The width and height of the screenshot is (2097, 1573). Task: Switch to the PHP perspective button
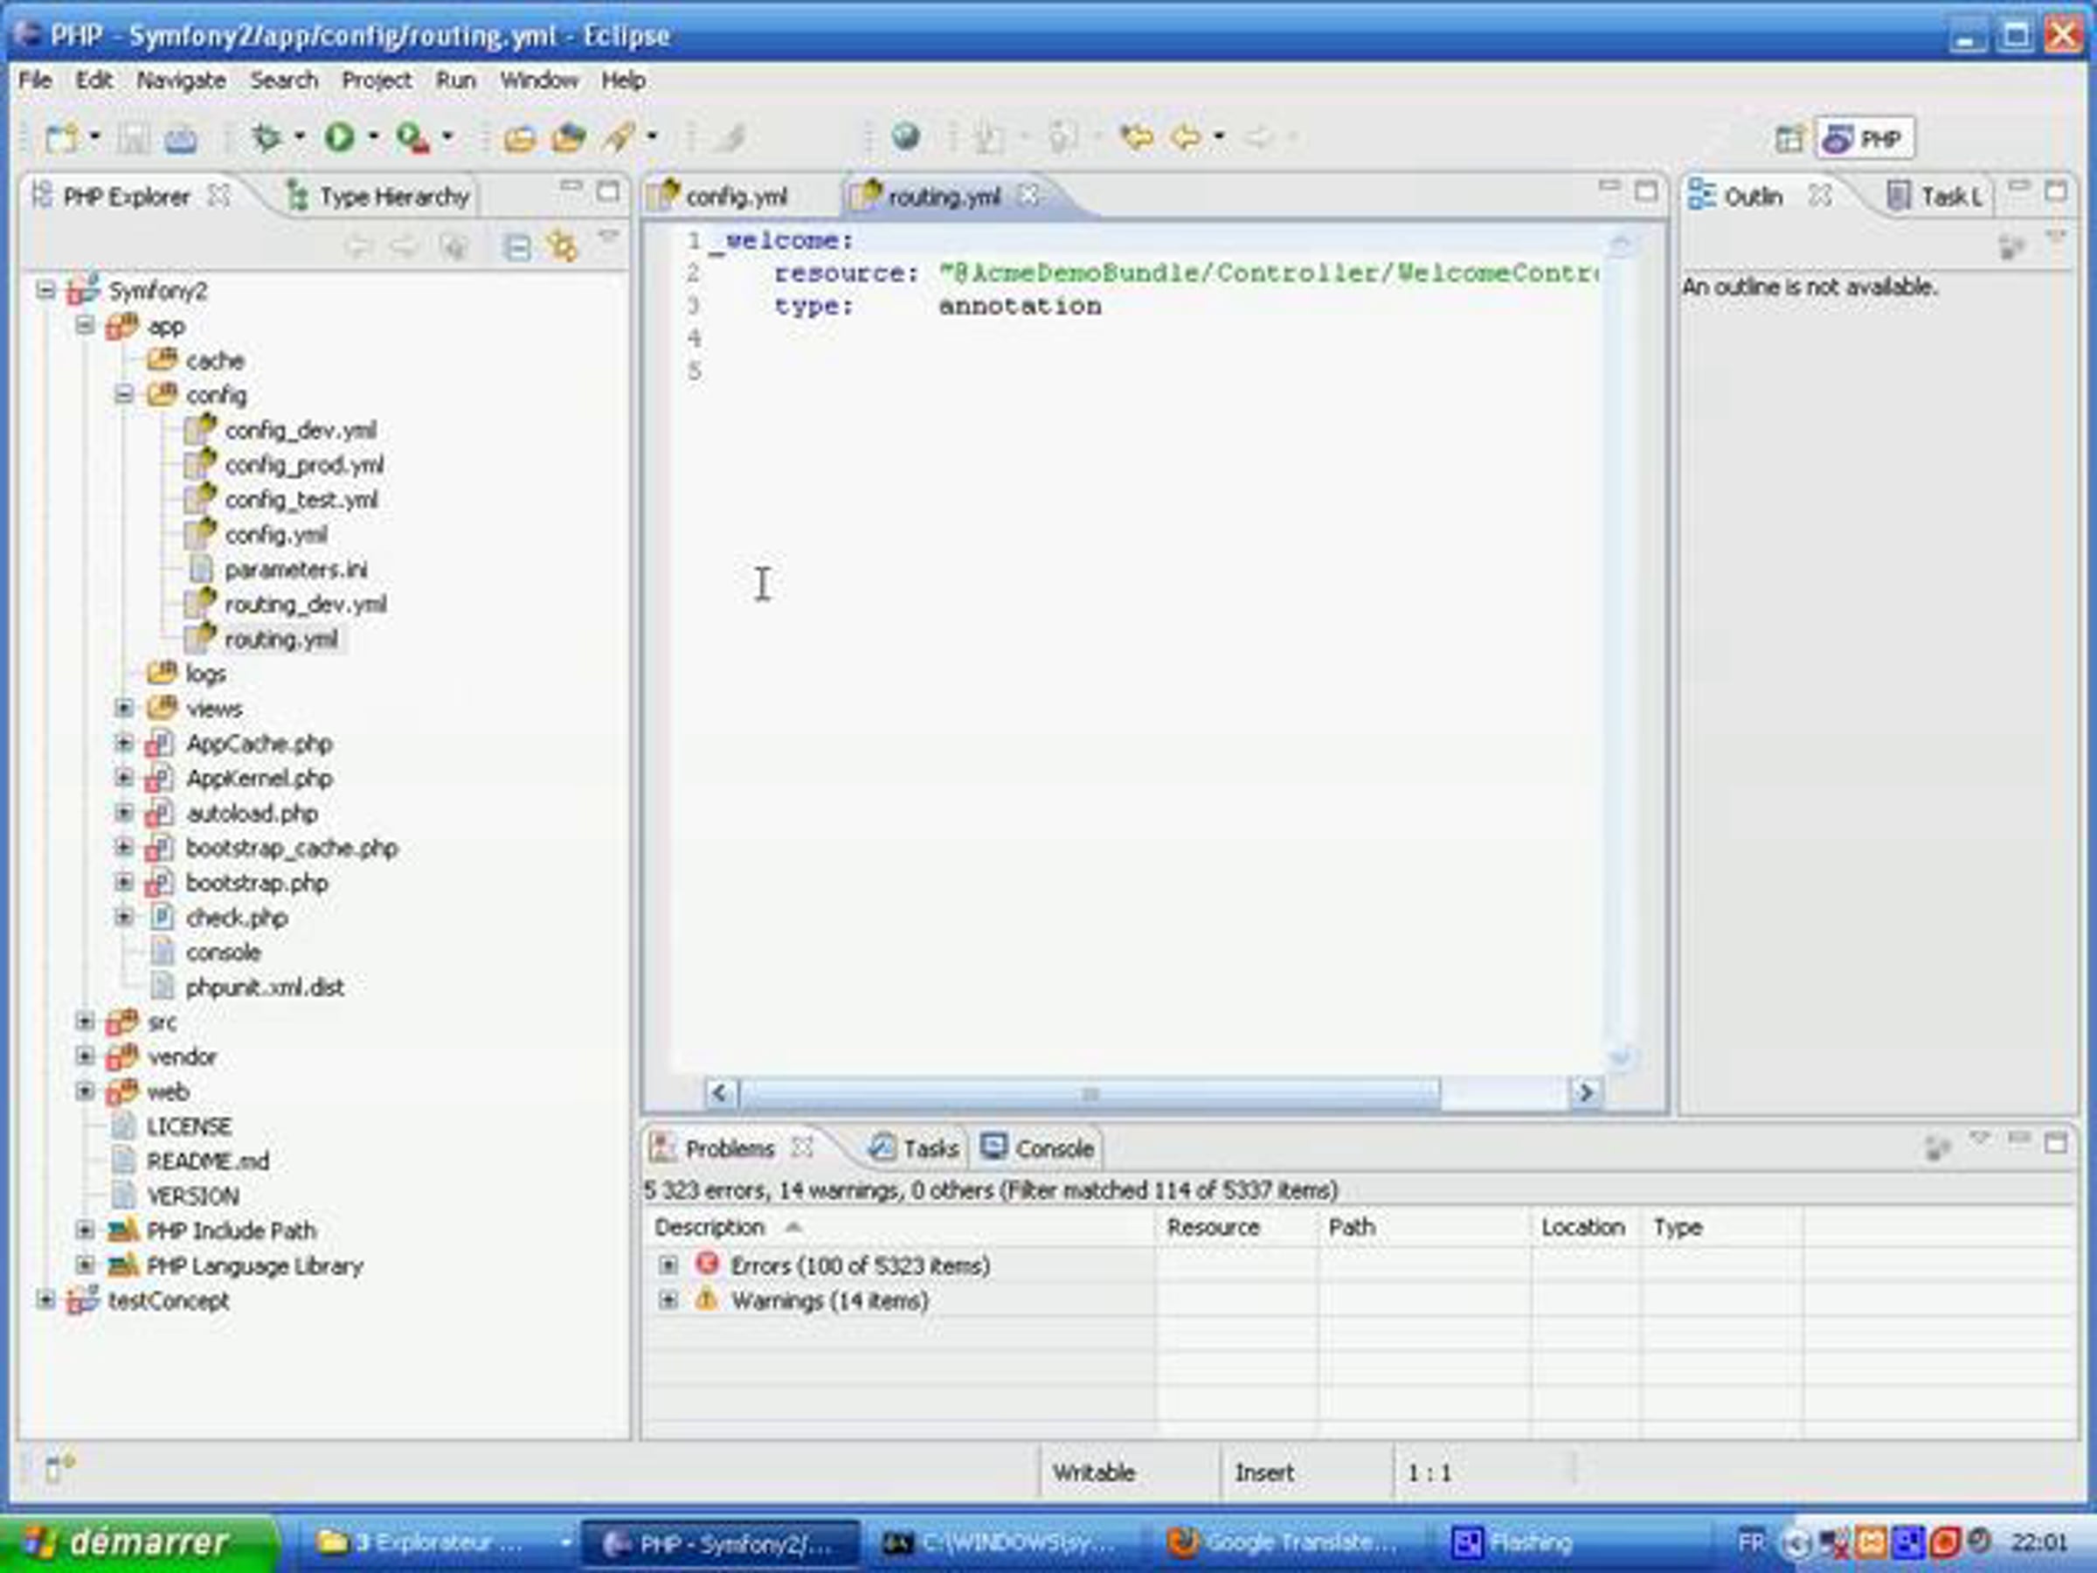click(x=1864, y=138)
